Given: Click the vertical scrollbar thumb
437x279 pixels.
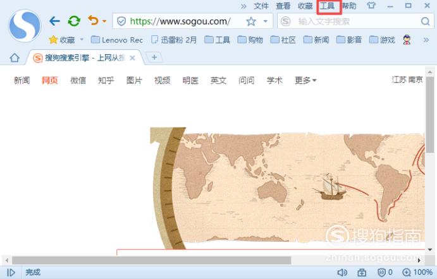Looking at the screenshot, I should coord(430,115).
